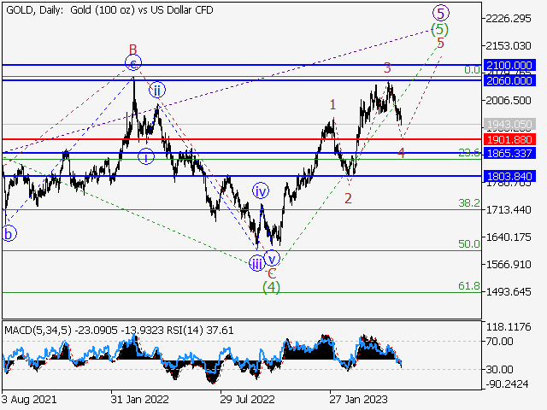Screen dimensions: 547x410
Task: Click the MACD(5,34,5) RSI(14) indicator label
Action: 119,331
